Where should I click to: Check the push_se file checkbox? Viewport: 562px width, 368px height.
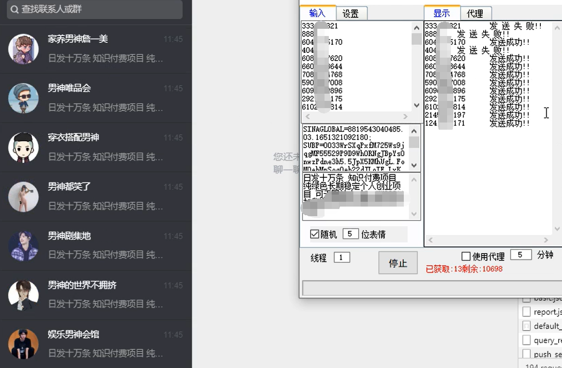point(526,354)
